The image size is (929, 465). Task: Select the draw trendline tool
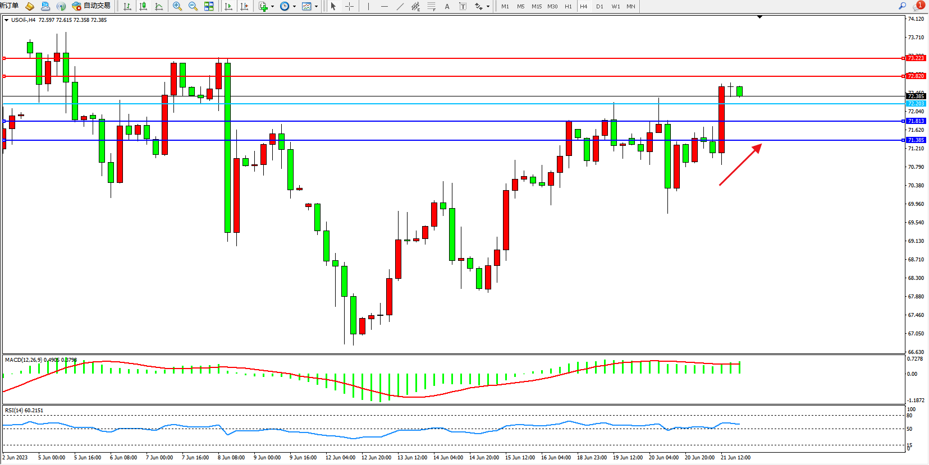point(400,6)
